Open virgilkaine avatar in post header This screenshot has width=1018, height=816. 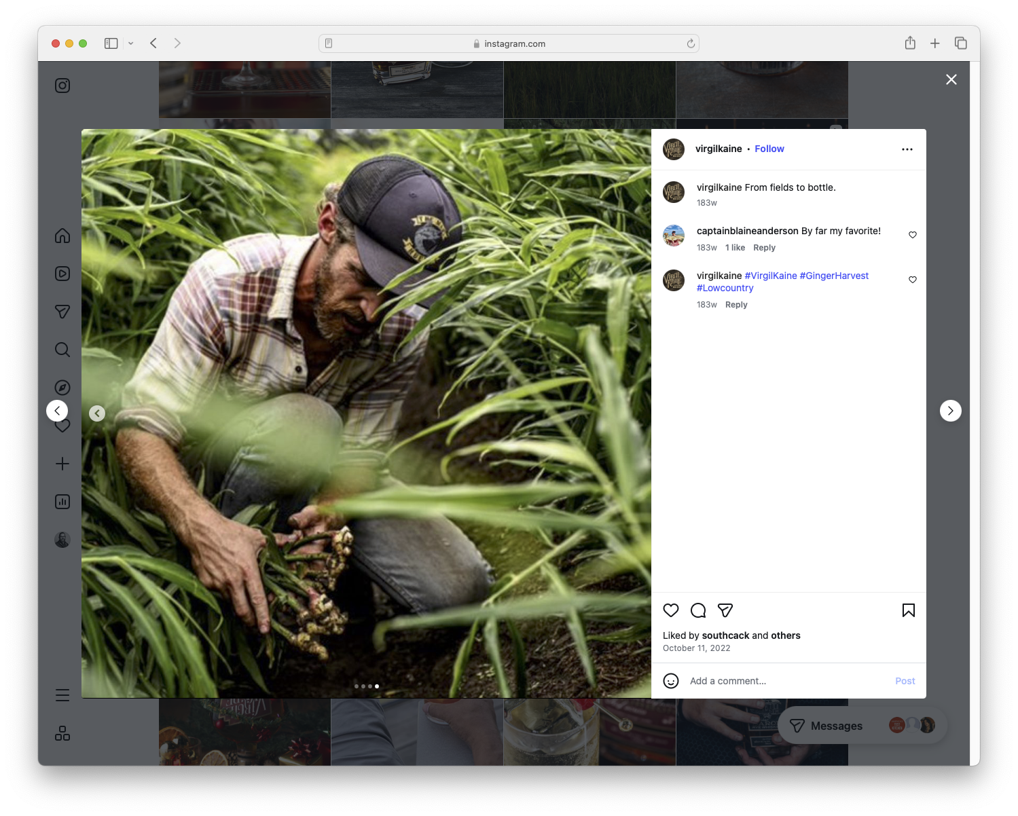click(x=674, y=149)
